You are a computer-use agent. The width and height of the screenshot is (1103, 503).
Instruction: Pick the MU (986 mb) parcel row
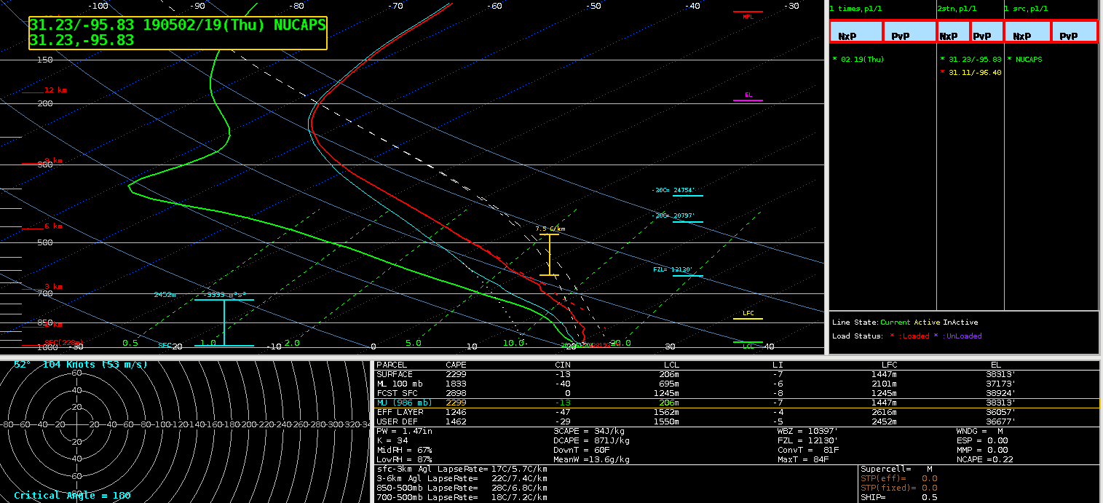[735, 403]
